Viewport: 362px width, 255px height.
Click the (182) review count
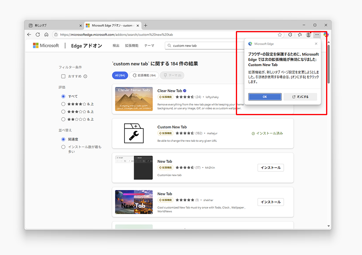click(199, 133)
